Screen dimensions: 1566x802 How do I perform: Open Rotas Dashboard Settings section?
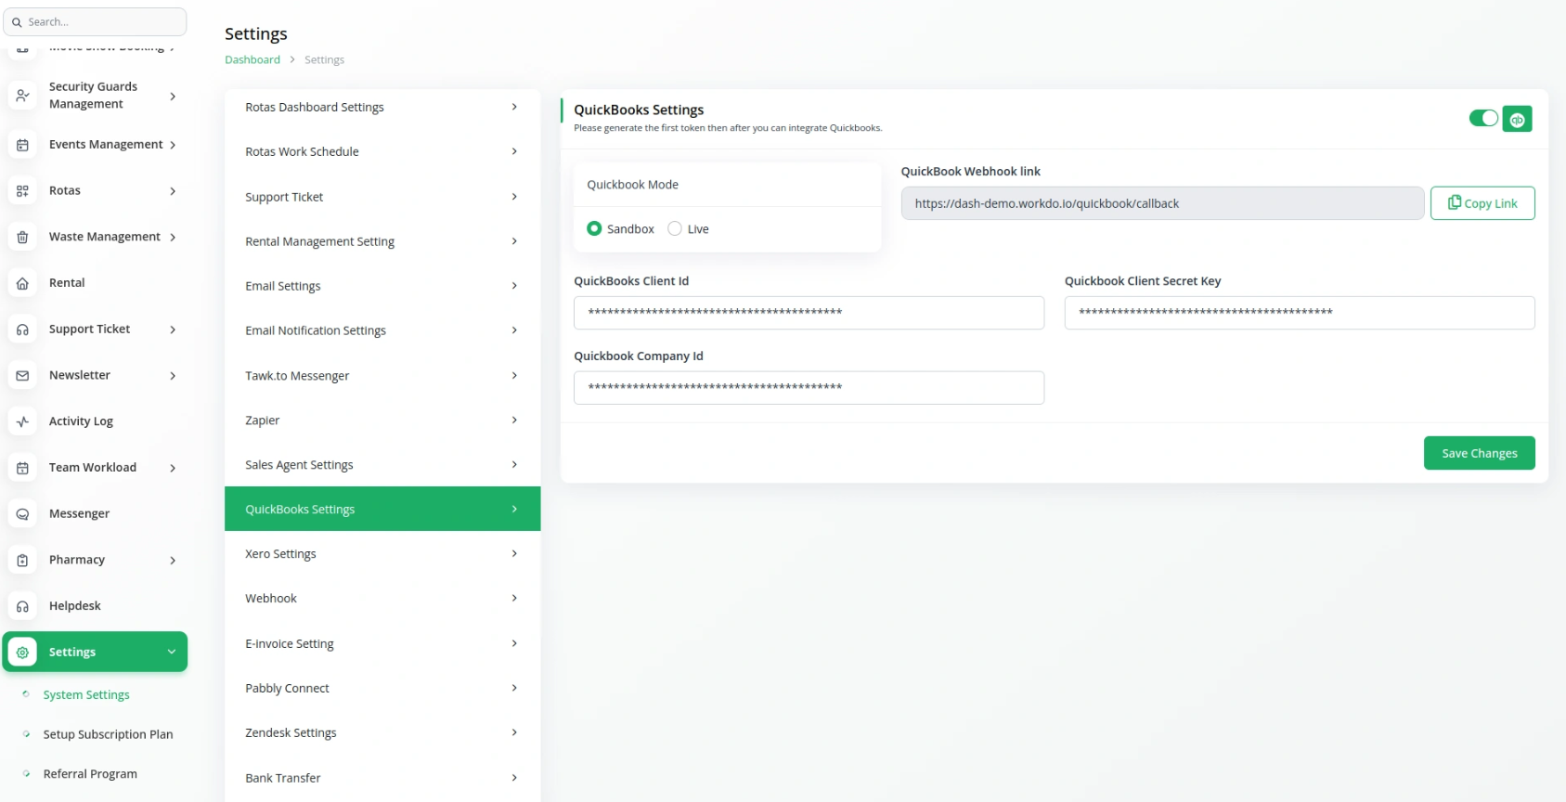[x=382, y=107]
